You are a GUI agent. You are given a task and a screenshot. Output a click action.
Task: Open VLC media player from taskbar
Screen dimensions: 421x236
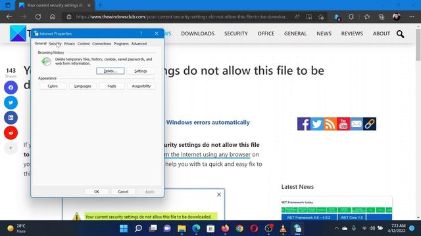pyautogui.click(x=283, y=228)
